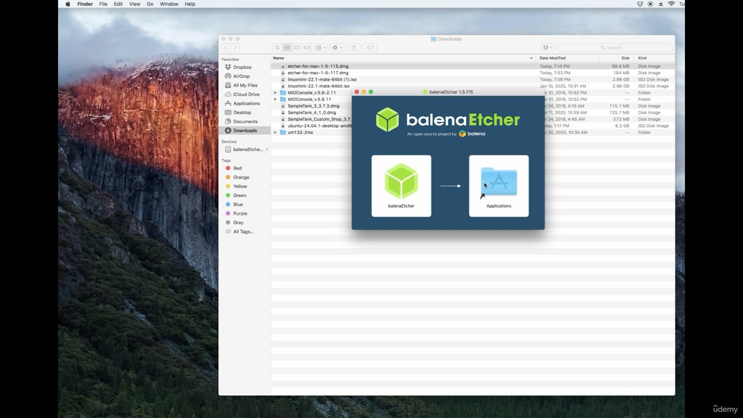The height and width of the screenshot is (418, 743).
Task: Open iCloud Drive in the sidebar
Action: pos(246,94)
